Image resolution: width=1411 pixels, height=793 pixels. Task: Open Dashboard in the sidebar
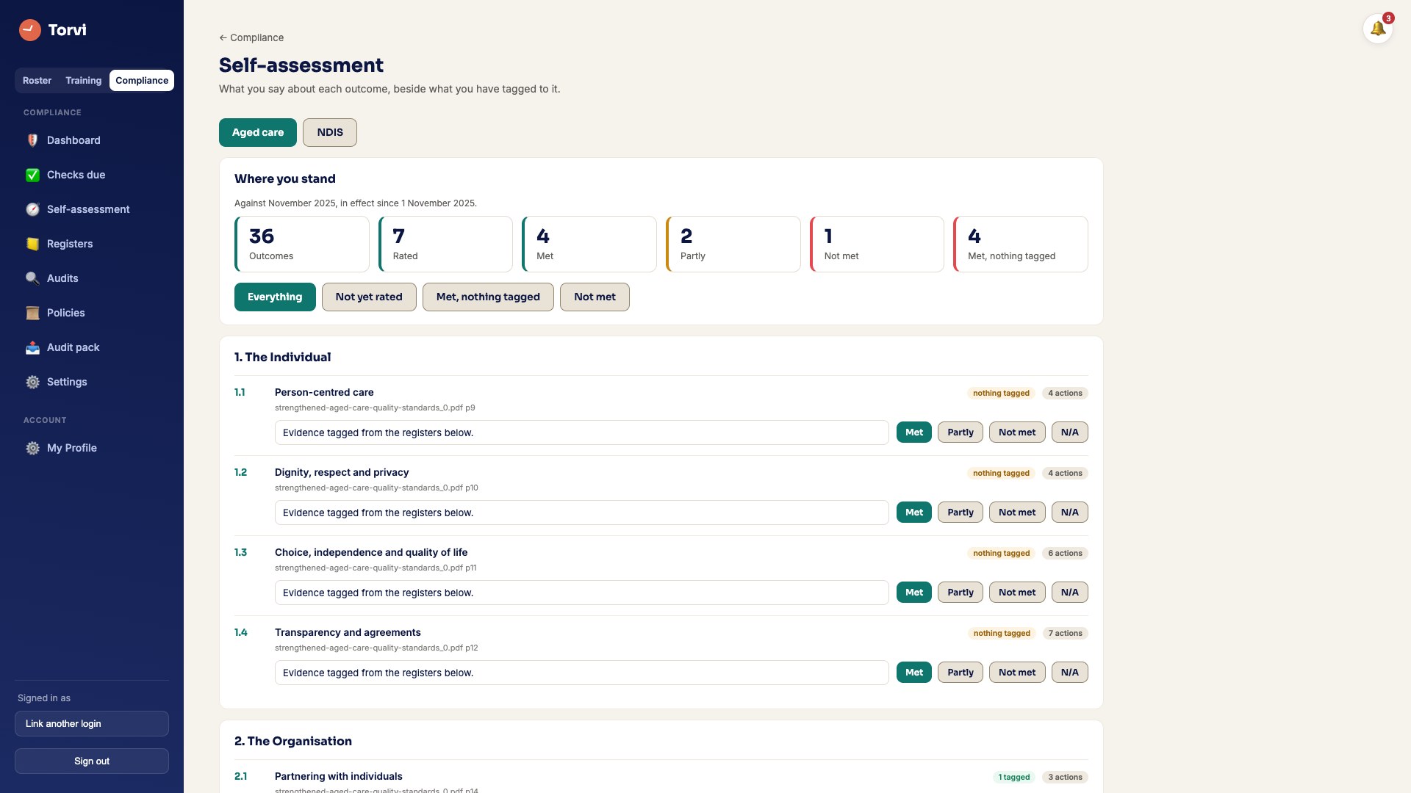click(92, 140)
